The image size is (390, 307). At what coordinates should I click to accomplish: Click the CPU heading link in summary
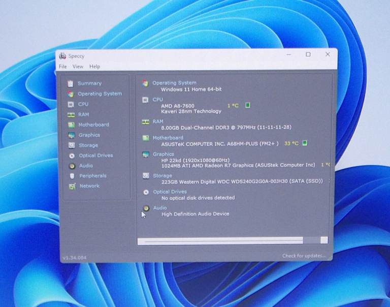(158, 100)
